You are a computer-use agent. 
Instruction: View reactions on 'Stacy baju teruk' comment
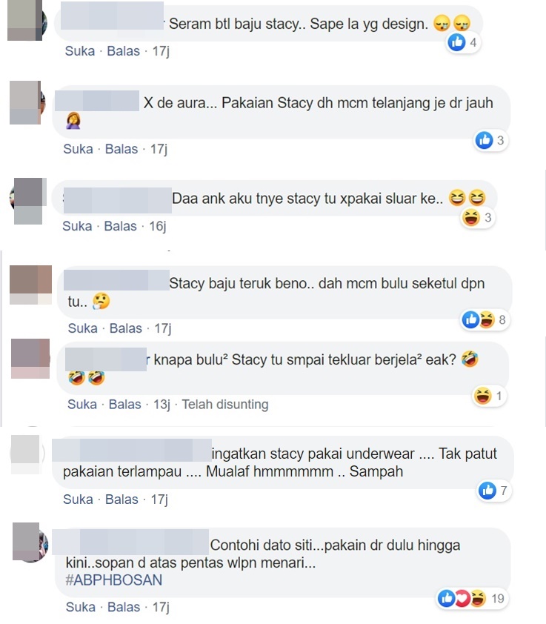tap(485, 319)
